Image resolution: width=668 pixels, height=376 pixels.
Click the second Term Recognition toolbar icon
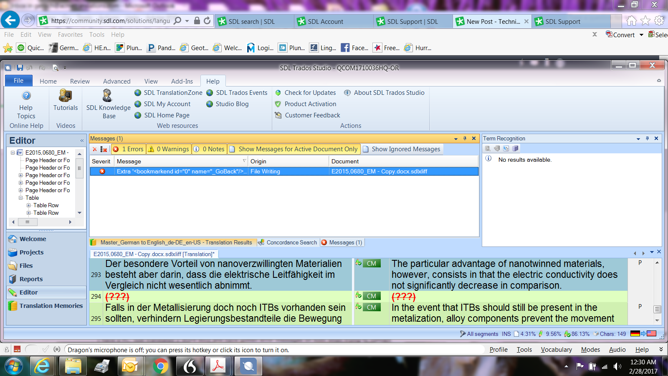tap(497, 148)
